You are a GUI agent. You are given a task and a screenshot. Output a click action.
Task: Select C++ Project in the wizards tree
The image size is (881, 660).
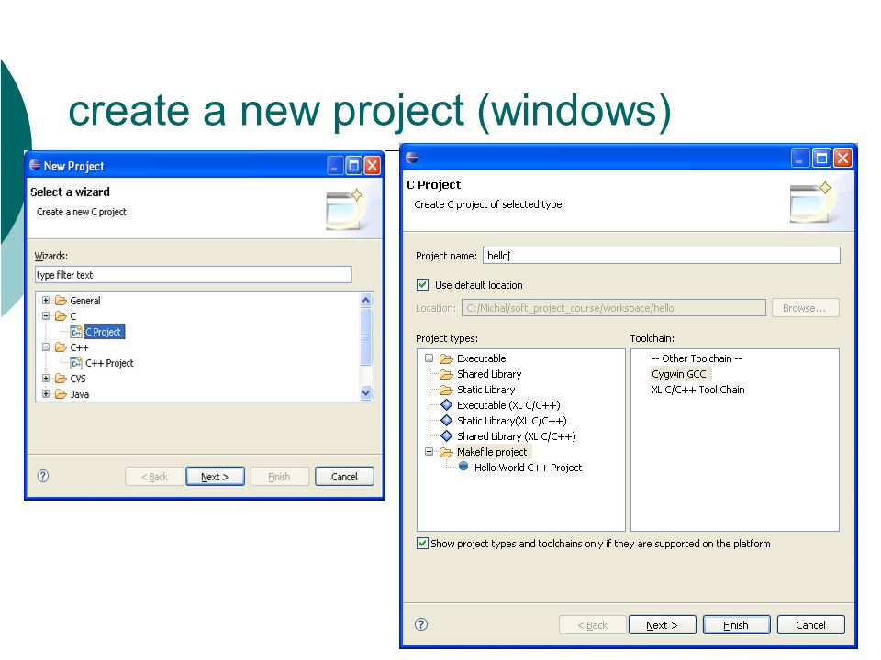pos(109,363)
